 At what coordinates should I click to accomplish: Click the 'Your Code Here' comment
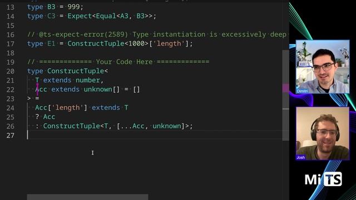coord(118,62)
